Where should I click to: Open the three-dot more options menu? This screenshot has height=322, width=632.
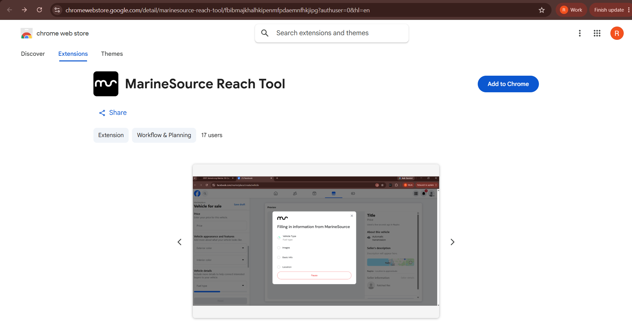point(579,33)
